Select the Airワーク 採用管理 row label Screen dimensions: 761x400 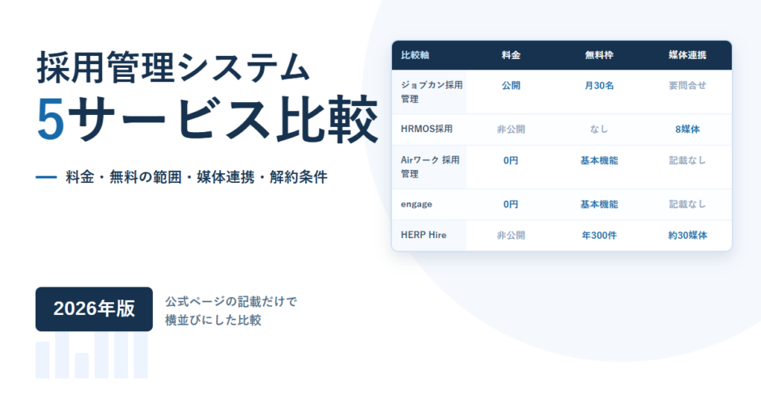[x=430, y=167]
